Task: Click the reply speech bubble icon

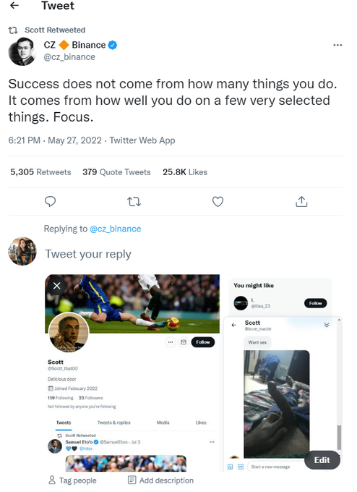Action: [50, 201]
